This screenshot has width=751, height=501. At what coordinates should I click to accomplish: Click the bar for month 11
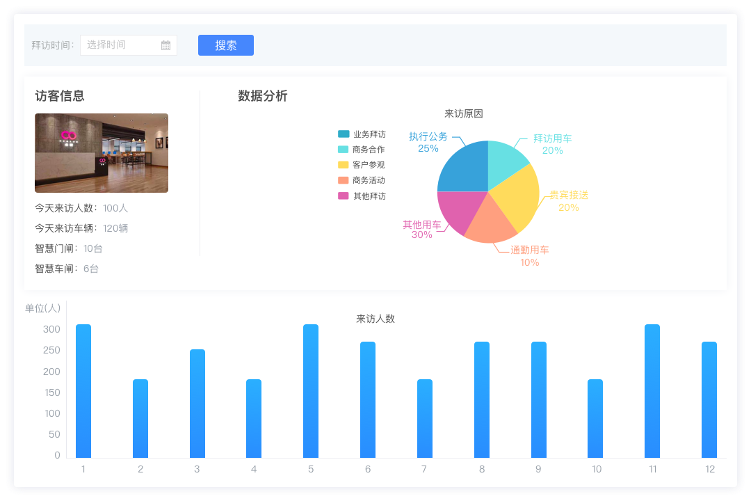coord(652,391)
